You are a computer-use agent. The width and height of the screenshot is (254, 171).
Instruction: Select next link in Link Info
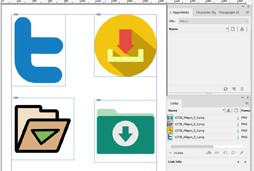coord(245,162)
